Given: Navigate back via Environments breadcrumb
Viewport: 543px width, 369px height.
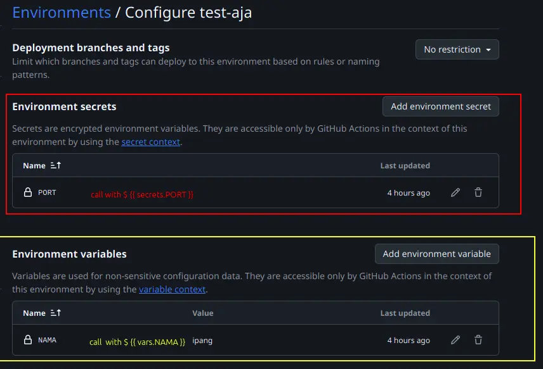Looking at the screenshot, I should [x=61, y=11].
